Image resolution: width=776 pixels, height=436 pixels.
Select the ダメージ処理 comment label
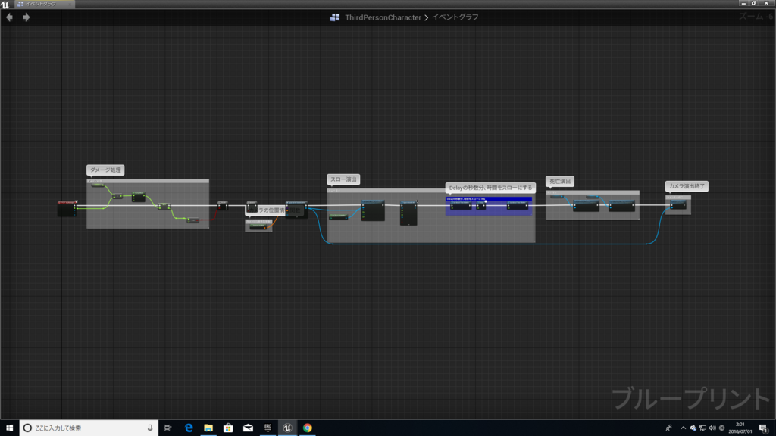click(105, 170)
